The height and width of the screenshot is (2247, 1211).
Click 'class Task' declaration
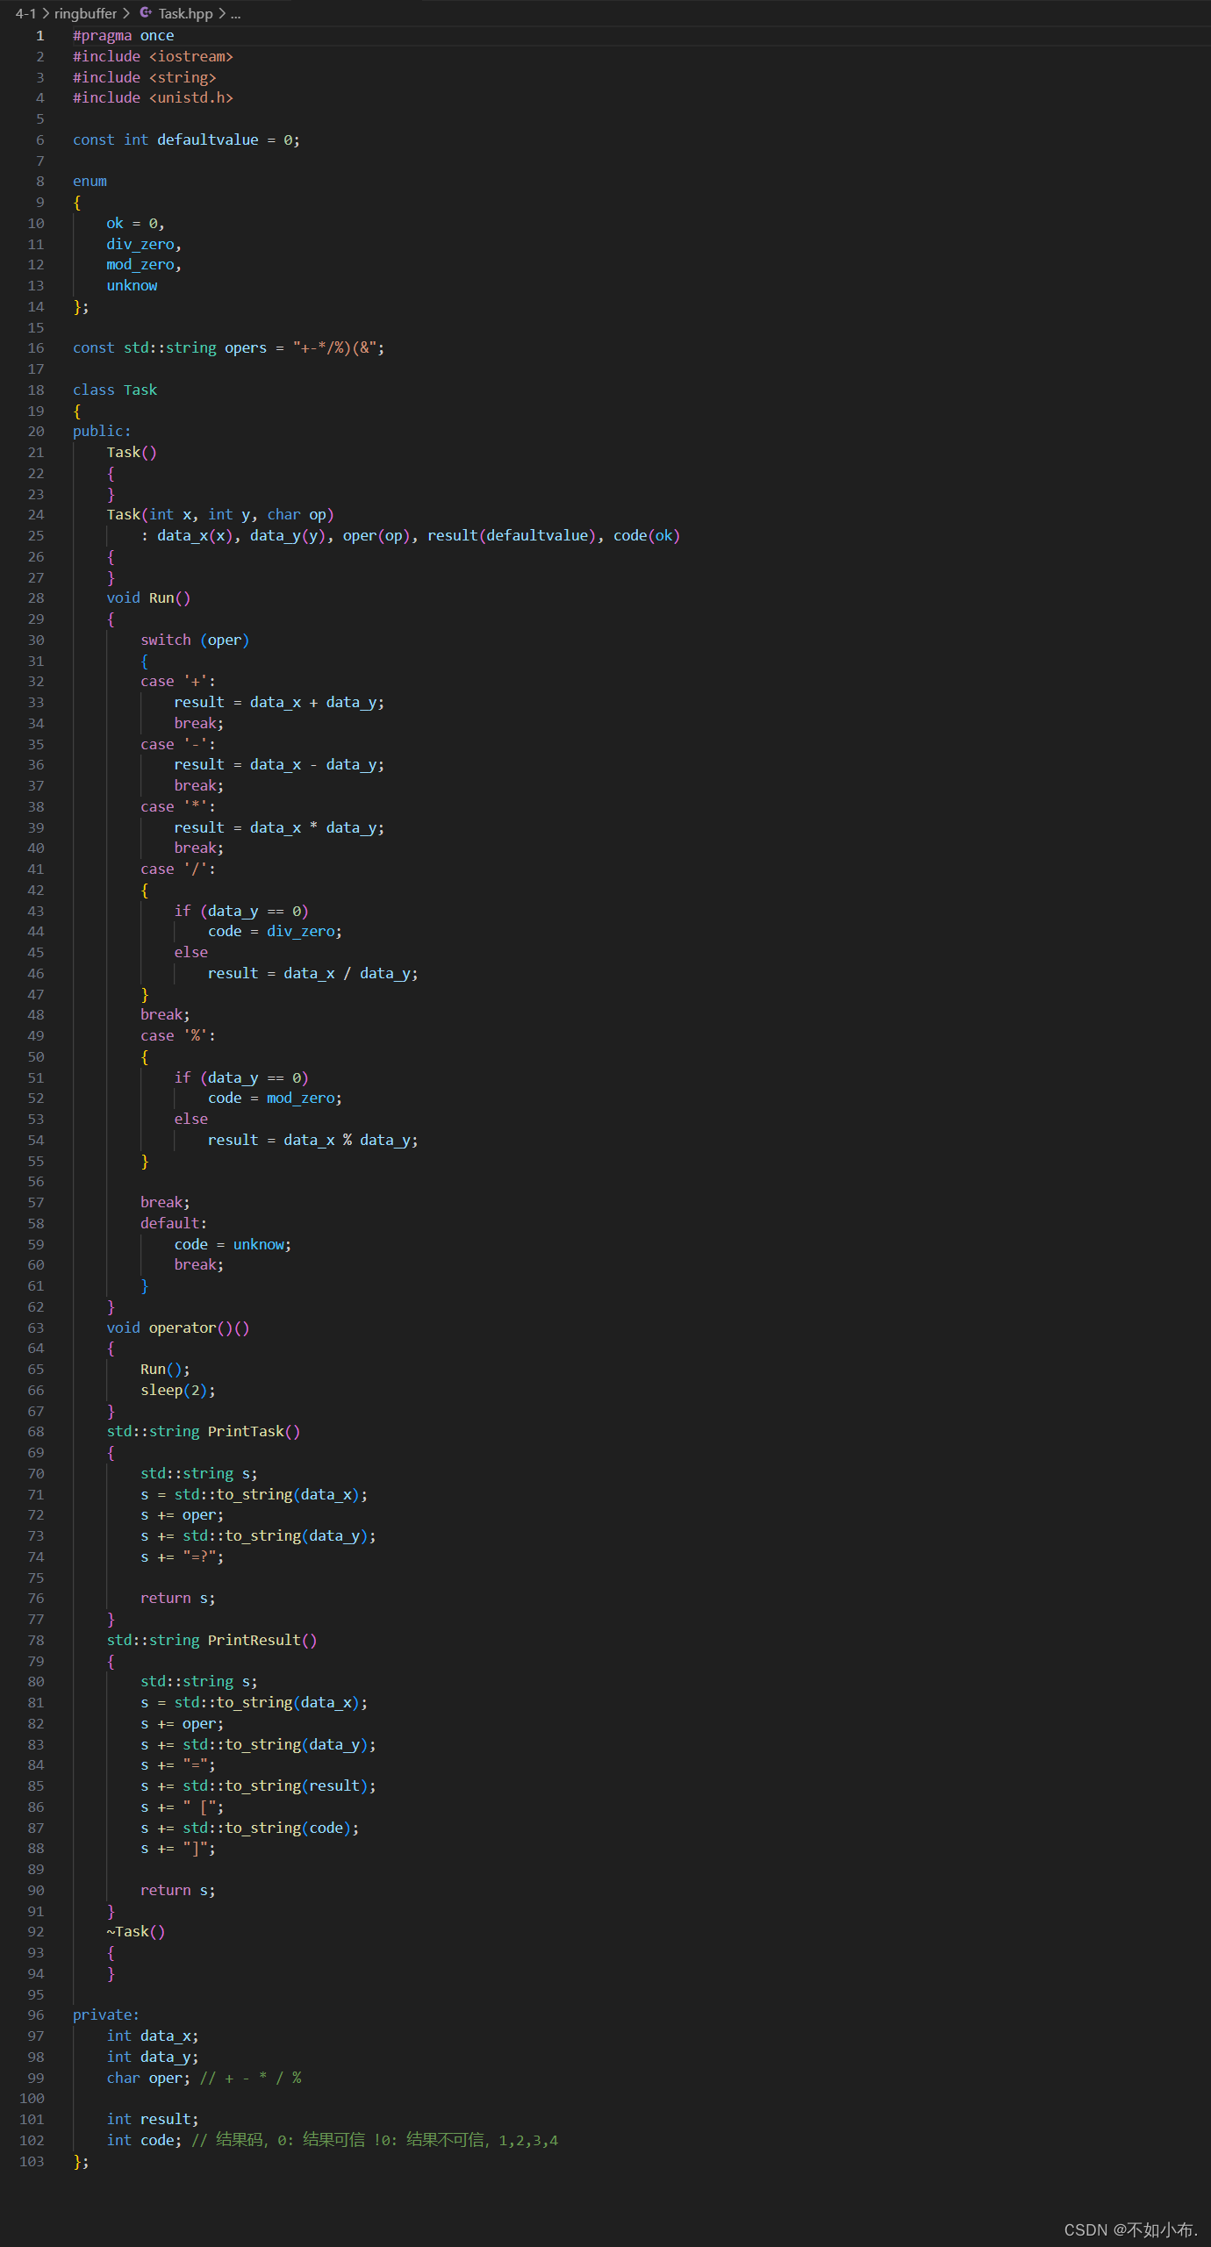(115, 390)
